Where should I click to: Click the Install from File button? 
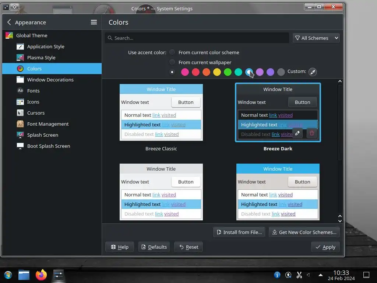point(239,232)
